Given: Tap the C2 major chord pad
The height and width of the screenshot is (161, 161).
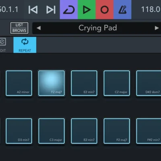Looking at the screenshot, I should pyautogui.click(x=117, y=83).
